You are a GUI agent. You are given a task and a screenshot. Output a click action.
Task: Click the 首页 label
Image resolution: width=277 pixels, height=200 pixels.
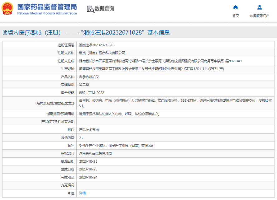(x=236, y=16)
